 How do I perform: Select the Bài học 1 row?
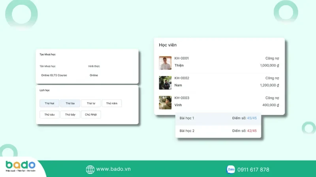[218, 118]
